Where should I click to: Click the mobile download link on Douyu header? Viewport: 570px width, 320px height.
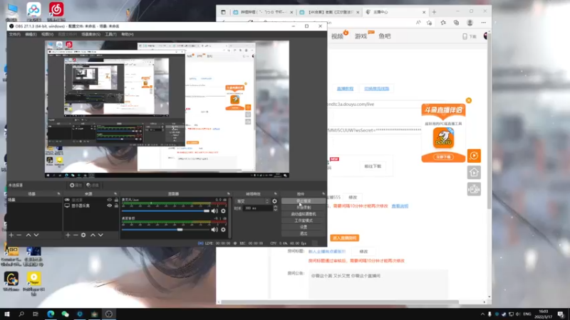[470, 37]
